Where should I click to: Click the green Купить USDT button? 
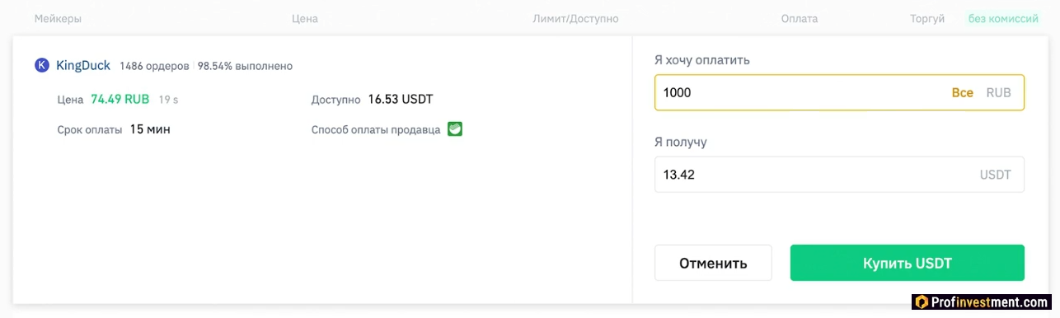907,263
